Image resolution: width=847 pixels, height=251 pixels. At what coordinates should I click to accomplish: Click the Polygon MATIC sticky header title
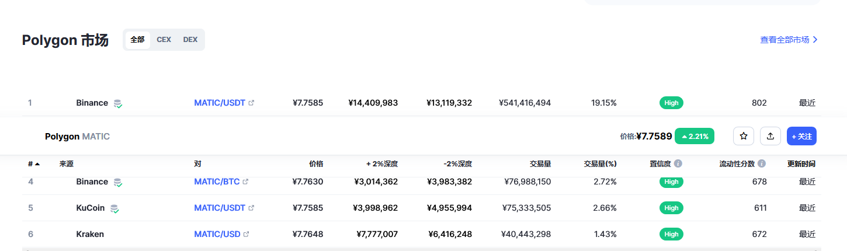[77, 136]
